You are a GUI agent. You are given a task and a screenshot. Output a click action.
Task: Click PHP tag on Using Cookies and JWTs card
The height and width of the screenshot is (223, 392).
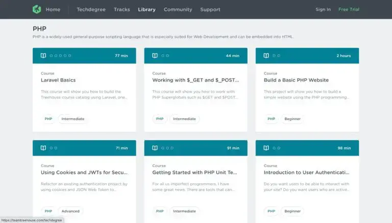click(x=48, y=211)
